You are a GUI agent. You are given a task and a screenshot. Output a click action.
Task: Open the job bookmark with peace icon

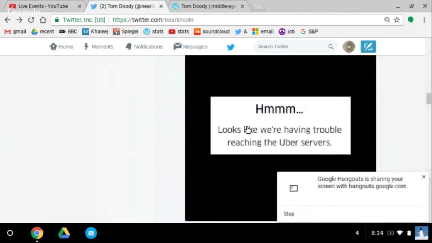(x=287, y=31)
